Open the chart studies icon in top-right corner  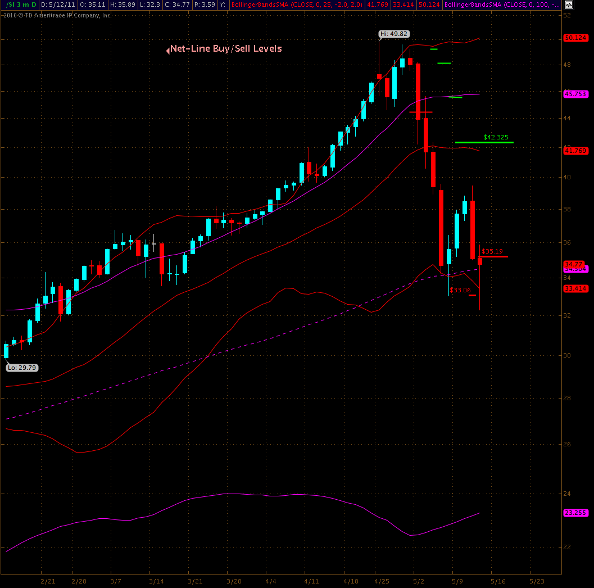pyautogui.click(x=569, y=5)
